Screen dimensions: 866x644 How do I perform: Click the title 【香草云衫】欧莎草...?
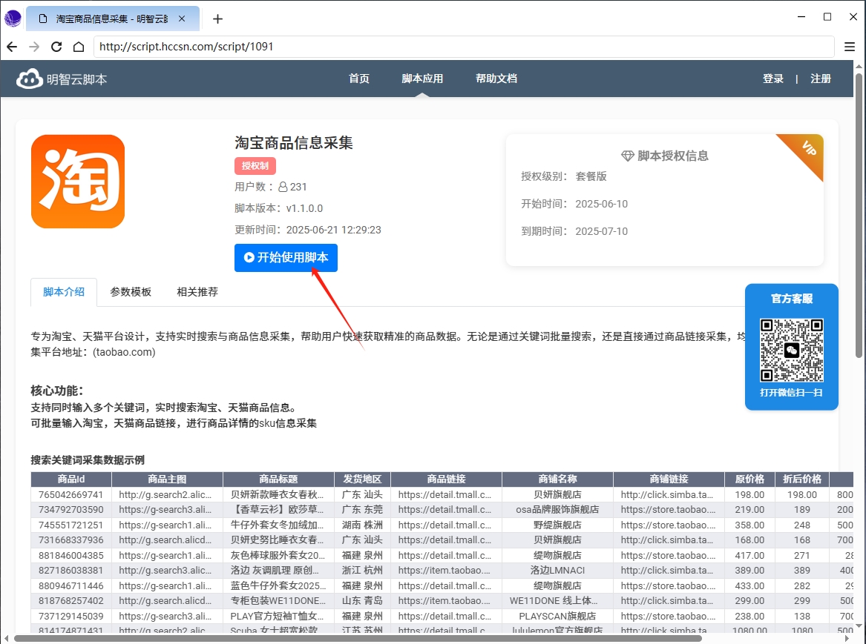(278, 509)
